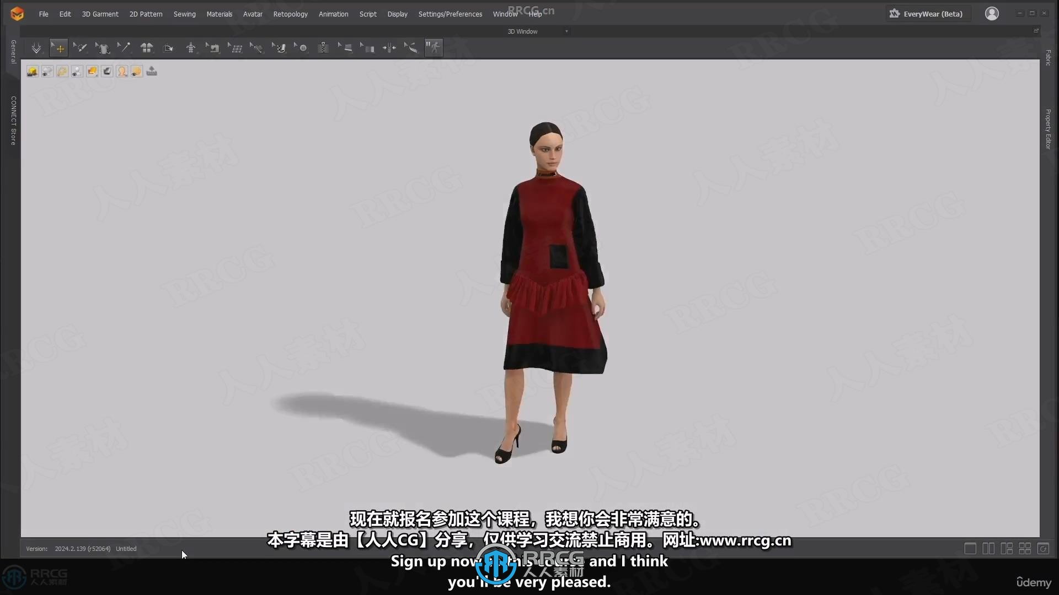
Task: Pick the checkered graphic transform tool
Action: tap(279, 48)
